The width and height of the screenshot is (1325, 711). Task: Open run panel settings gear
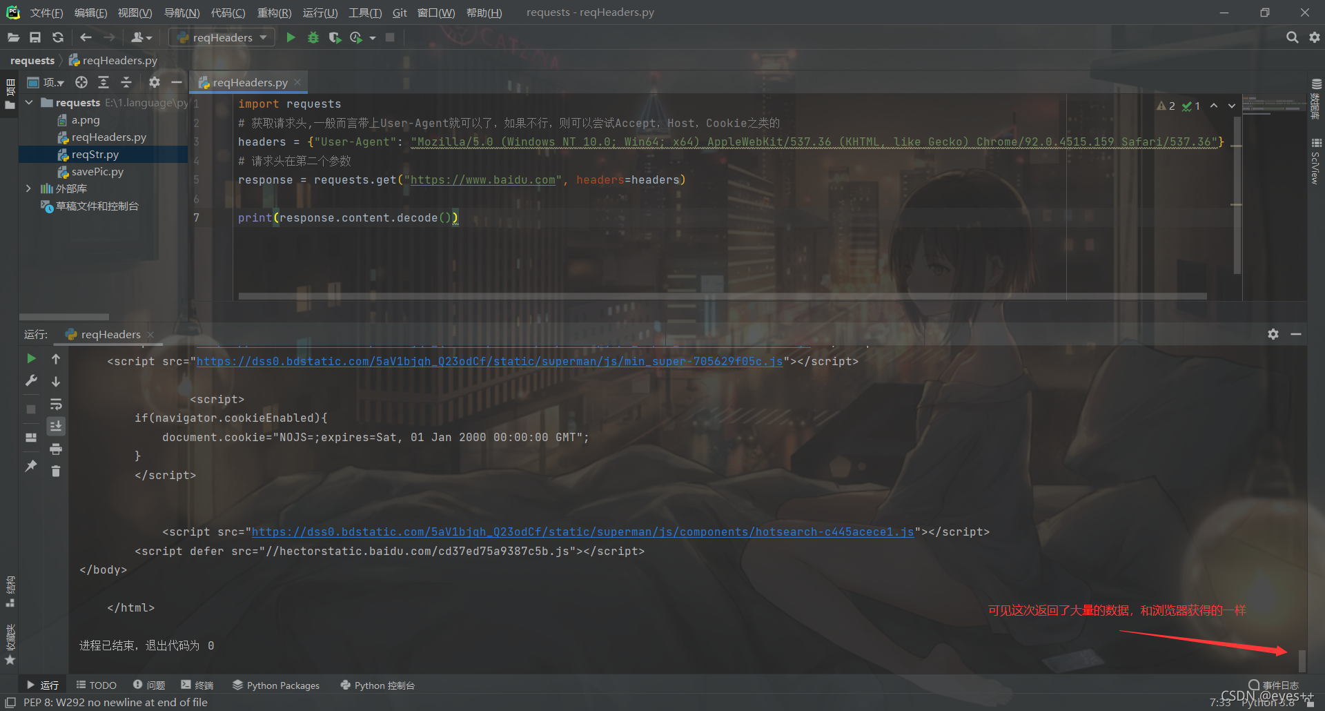[x=1273, y=334]
